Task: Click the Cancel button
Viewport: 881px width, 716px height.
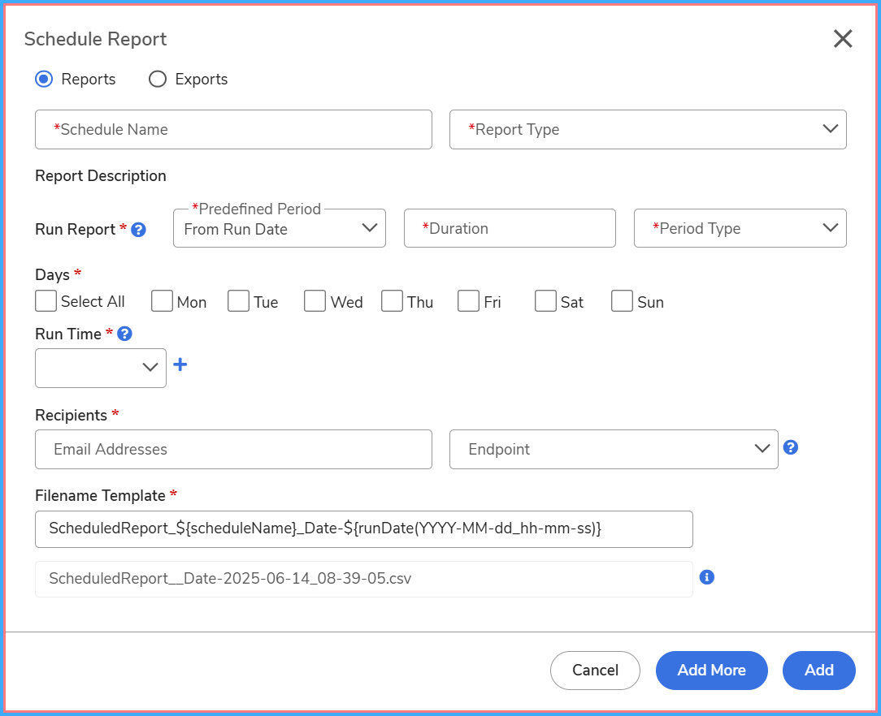Action: point(595,671)
